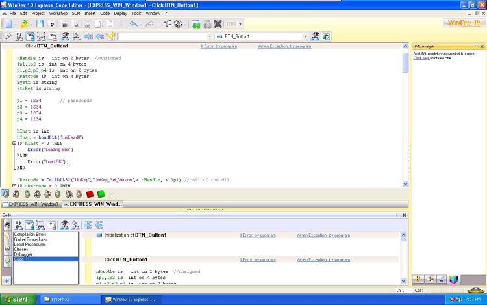Open the File menu
Screen dimensions: 487x305
point(12,14)
